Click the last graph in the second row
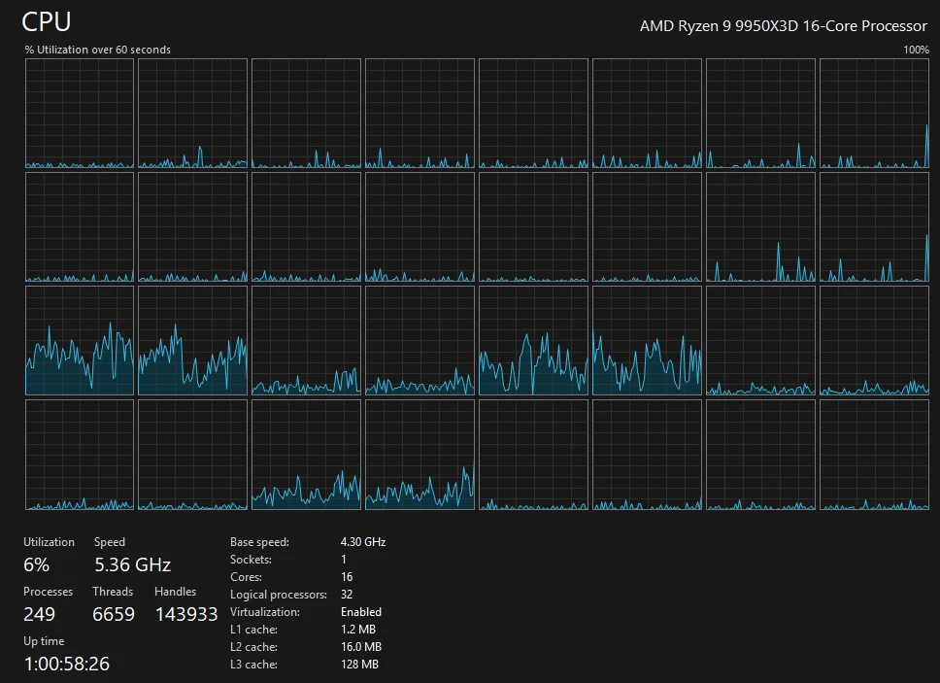 pyautogui.click(x=874, y=227)
